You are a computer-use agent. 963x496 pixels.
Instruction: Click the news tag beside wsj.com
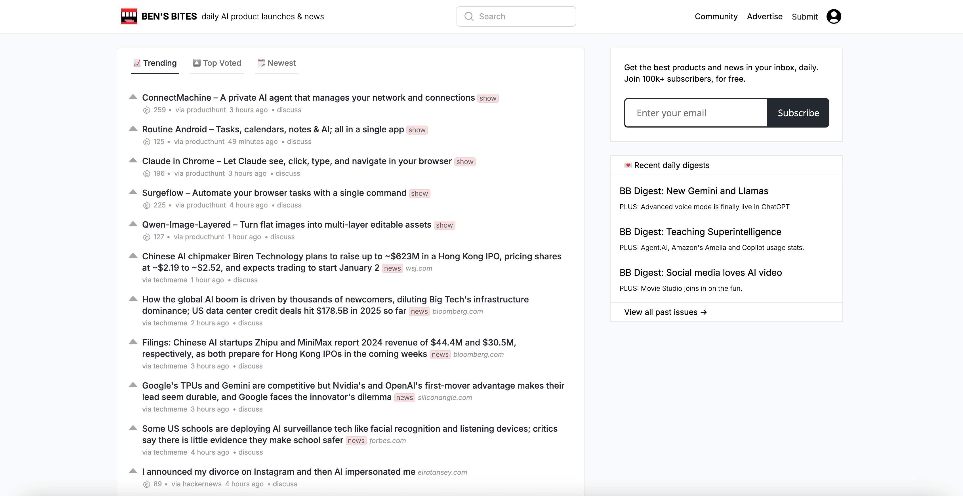392,268
